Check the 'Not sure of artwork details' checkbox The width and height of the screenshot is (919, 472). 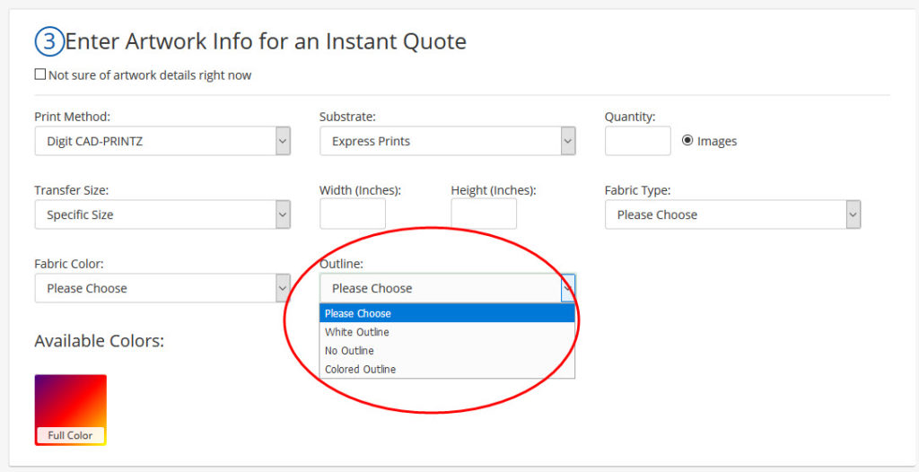39,74
